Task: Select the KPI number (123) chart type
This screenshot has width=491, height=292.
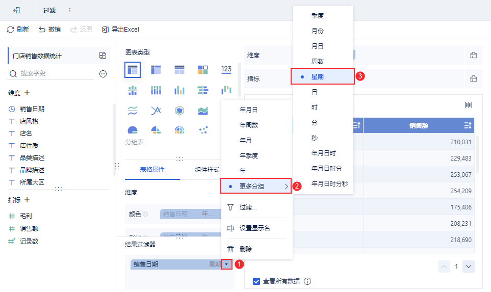Action: click(226, 69)
